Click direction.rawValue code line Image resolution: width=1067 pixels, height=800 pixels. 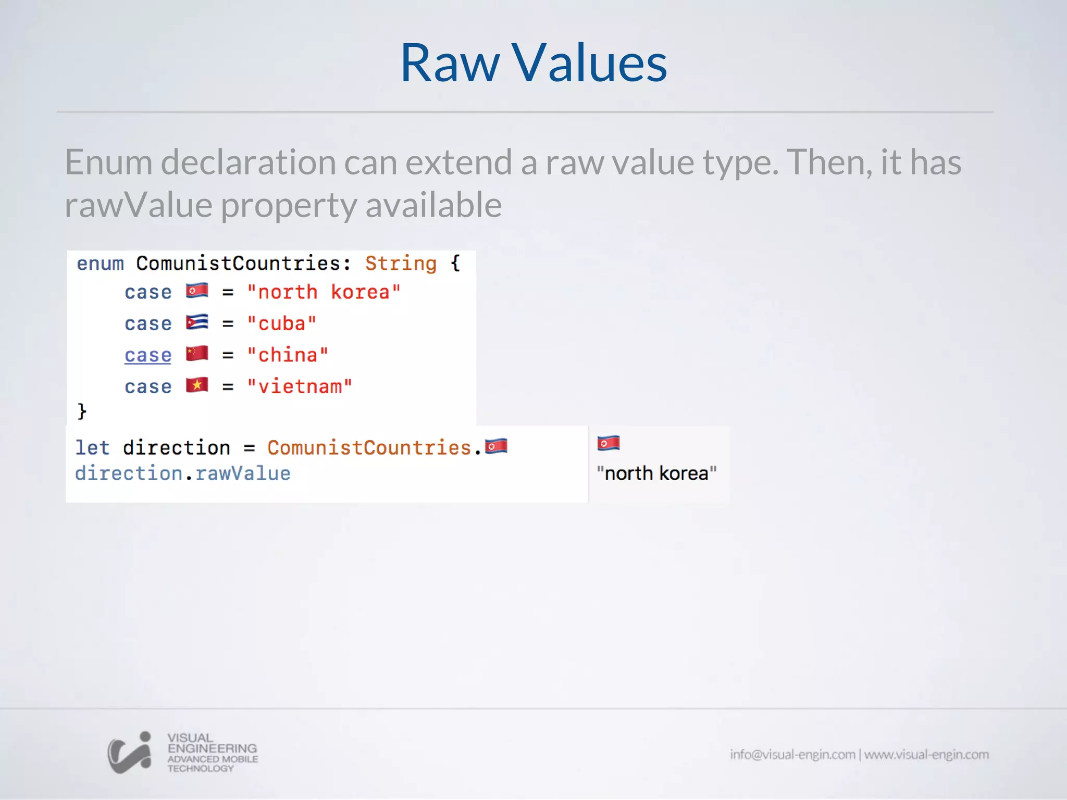pos(183,473)
